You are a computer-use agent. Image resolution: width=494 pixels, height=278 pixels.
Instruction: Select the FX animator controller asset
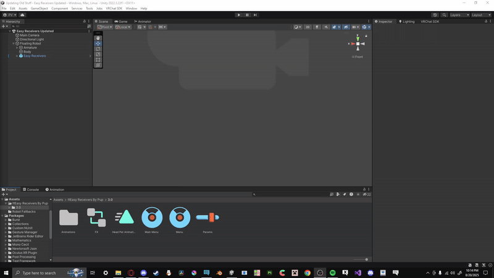(96, 217)
